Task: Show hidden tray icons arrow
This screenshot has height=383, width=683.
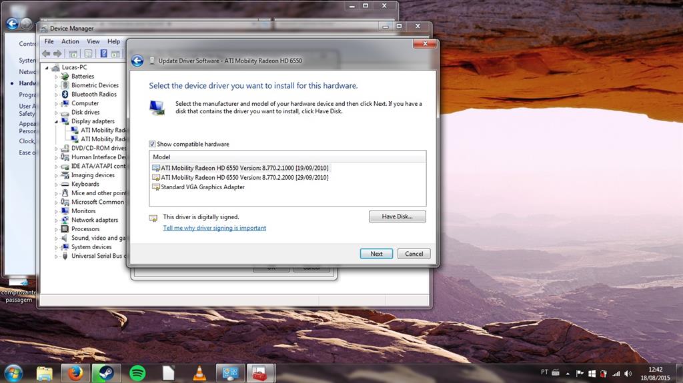Action: pos(568,374)
